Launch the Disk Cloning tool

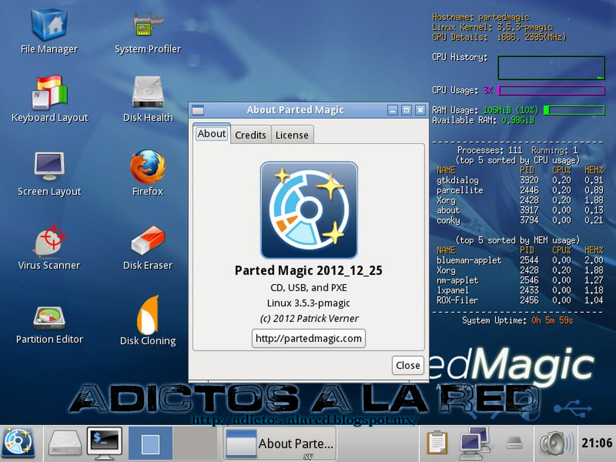(x=148, y=321)
